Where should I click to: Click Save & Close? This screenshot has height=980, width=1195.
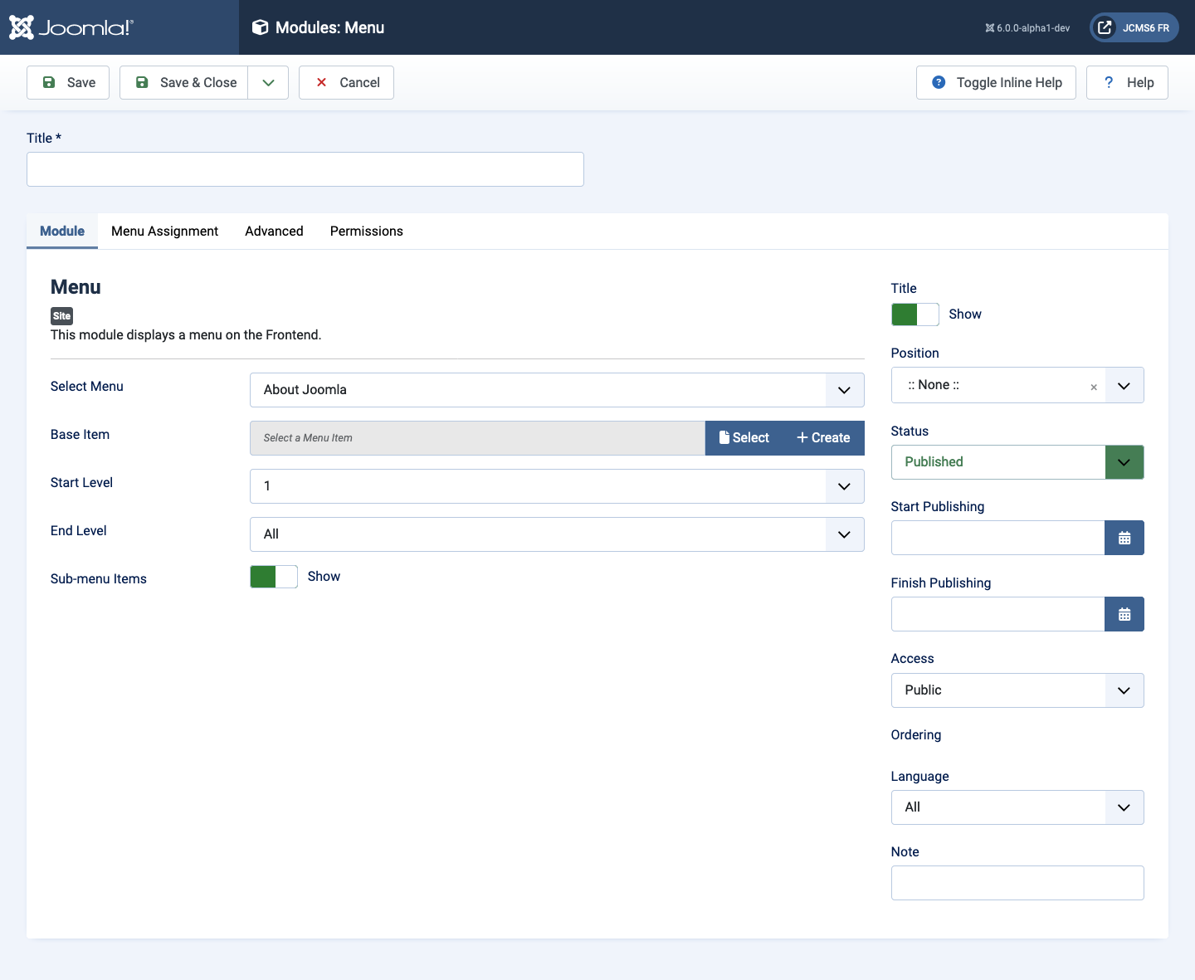[x=184, y=82]
